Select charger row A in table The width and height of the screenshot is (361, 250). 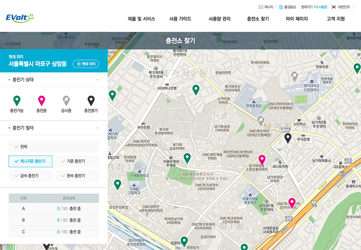(54, 209)
